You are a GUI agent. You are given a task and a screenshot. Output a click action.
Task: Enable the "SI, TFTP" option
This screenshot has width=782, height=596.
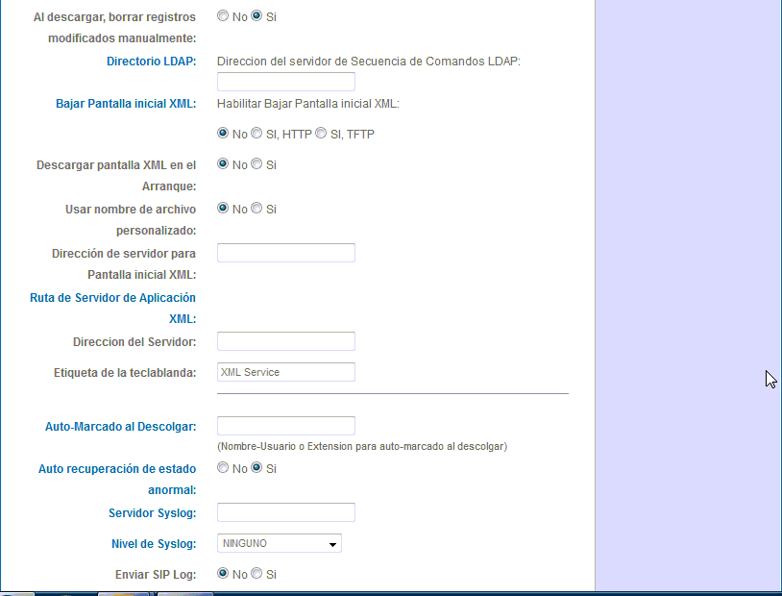coord(320,133)
